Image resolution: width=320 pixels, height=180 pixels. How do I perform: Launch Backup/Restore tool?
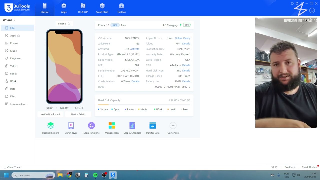(x=51, y=128)
